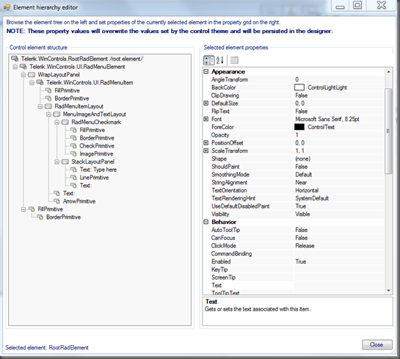Click the LinePrimitive node icon
The image size is (400, 359).
pos(73,178)
